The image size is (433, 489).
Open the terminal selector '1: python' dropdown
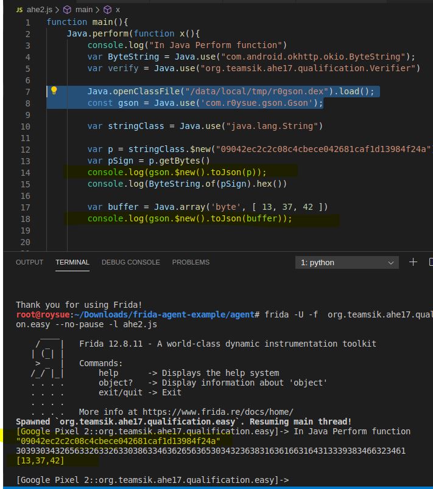[347, 263]
